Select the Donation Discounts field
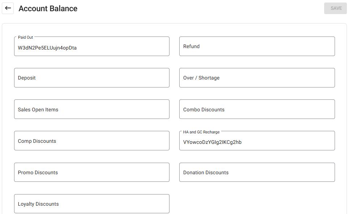 pos(257,172)
